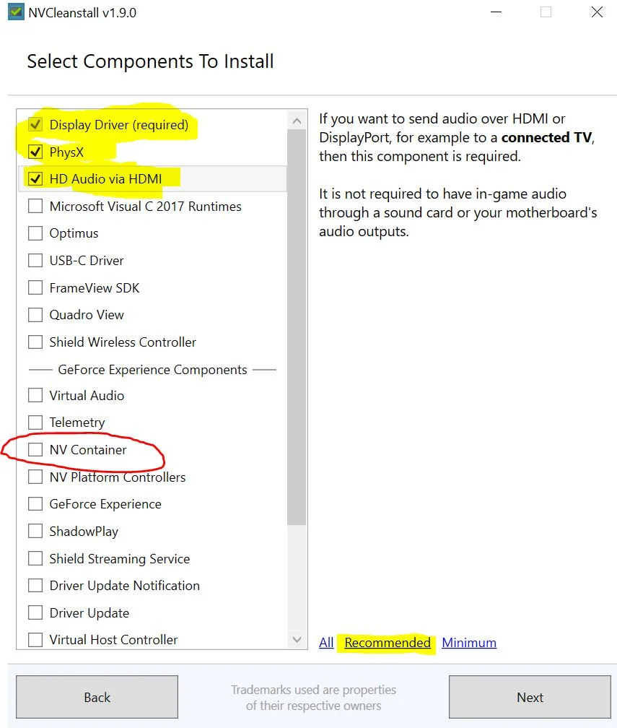The width and height of the screenshot is (617, 728).
Task: Tick the USB-C Driver checkbox
Action: coord(35,261)
